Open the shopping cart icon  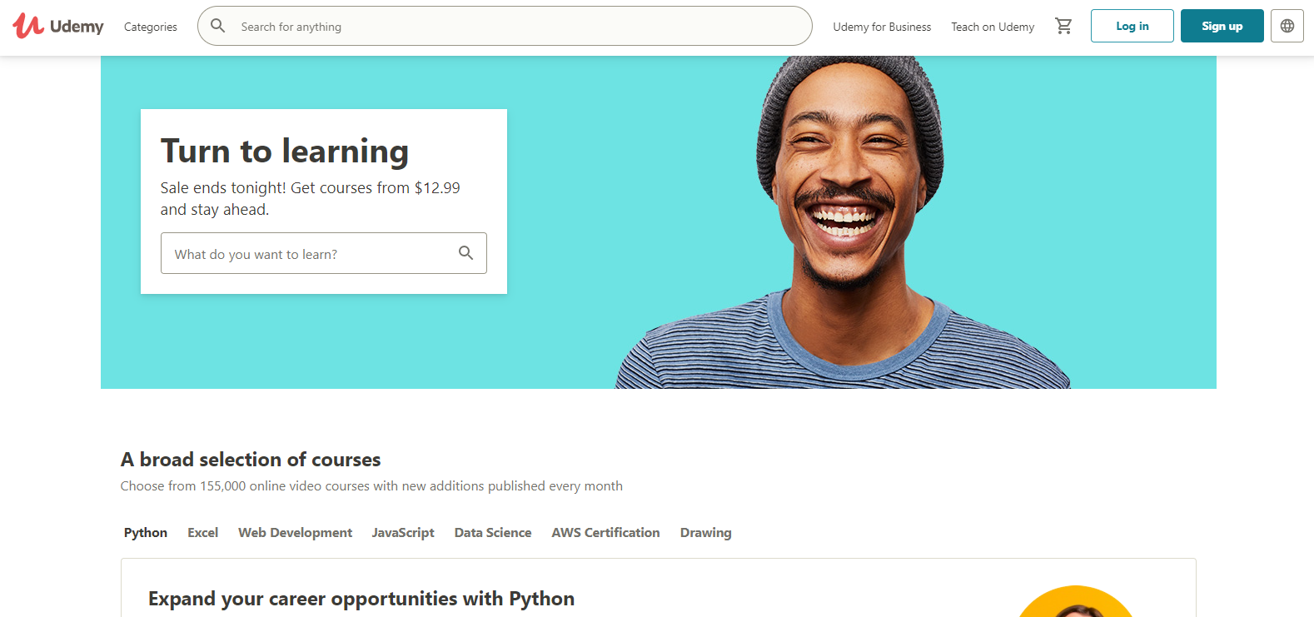[x=1063, y=26]
